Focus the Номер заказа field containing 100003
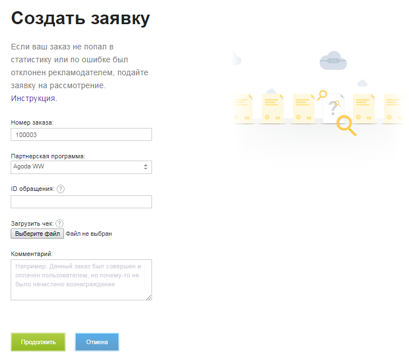Image resolution: width=409 pixels, height=361 pixels. [81, 135]
